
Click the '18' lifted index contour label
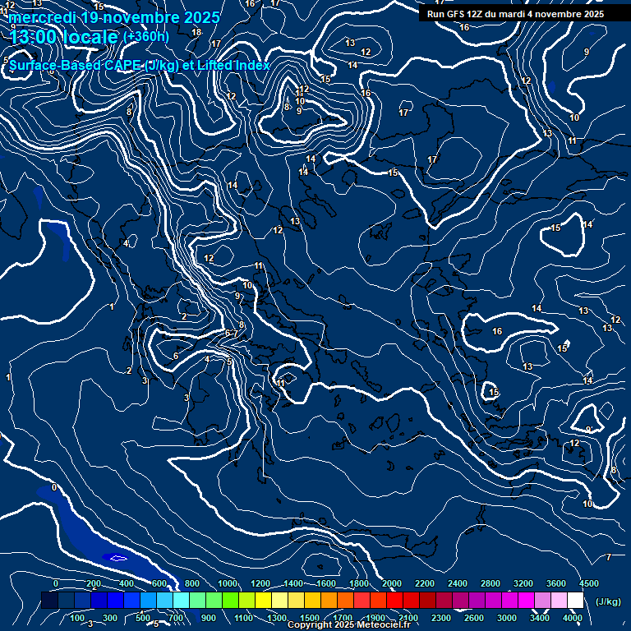point(196,32)
